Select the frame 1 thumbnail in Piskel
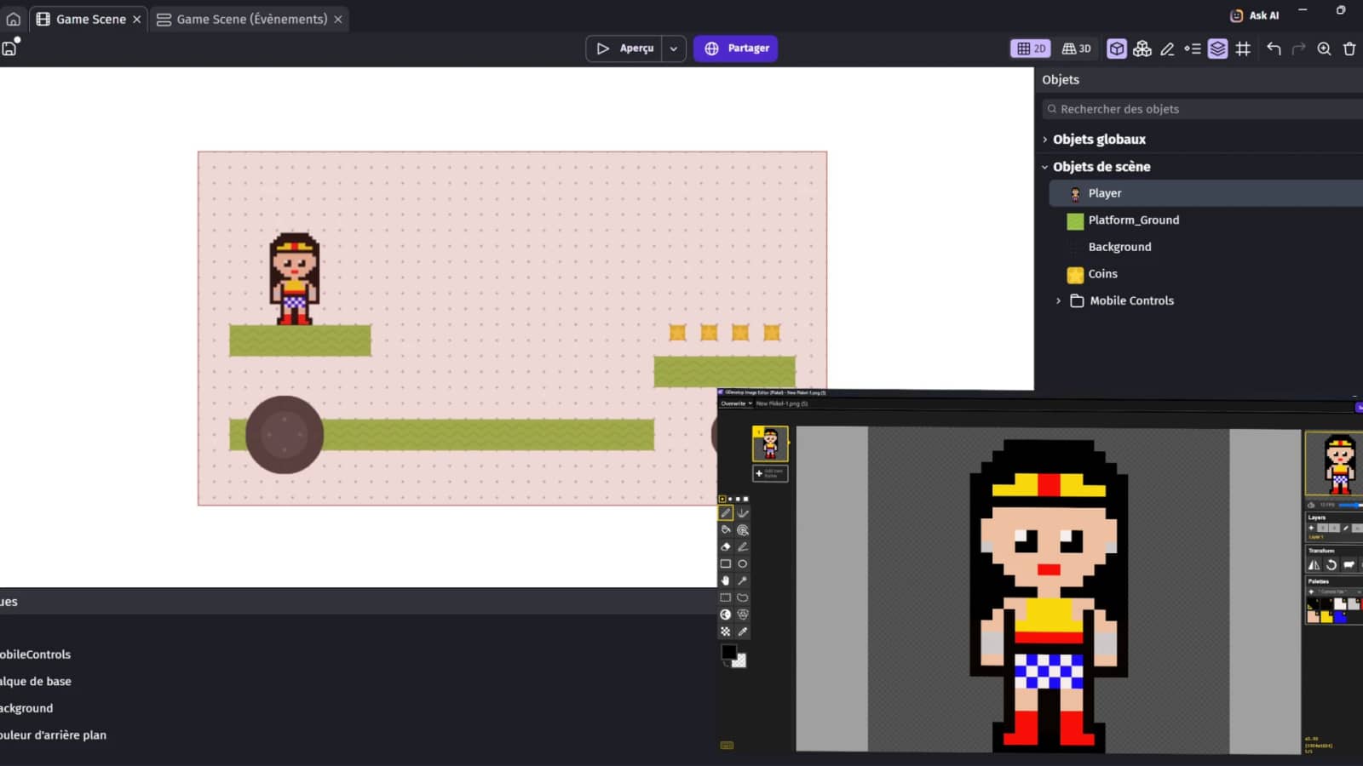The image size is (1363, 766). coord(770,443)
